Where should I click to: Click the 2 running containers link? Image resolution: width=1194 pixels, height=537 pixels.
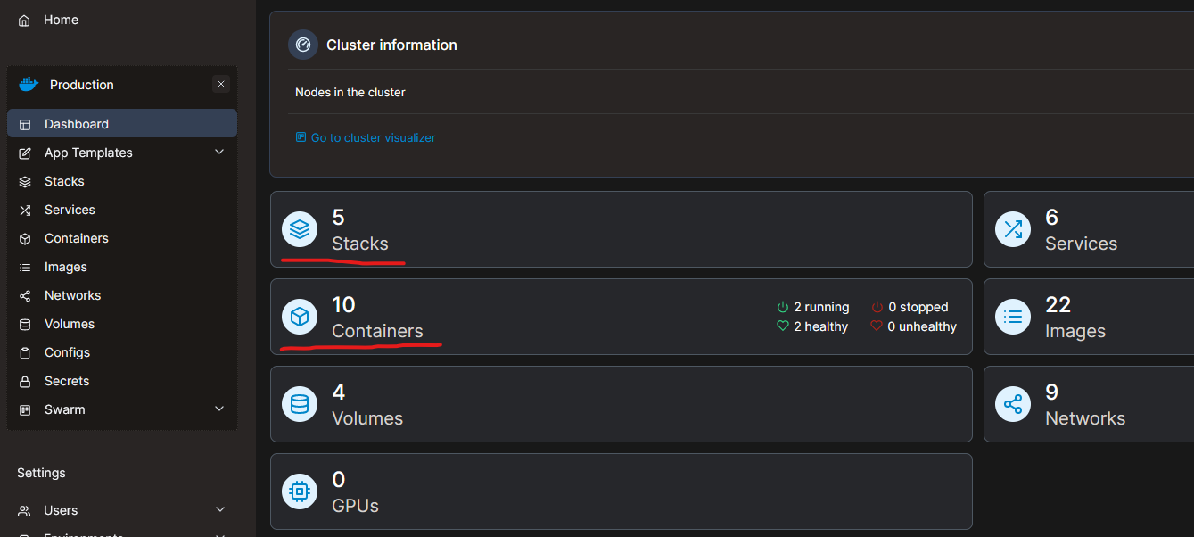[x=812, y=307]
